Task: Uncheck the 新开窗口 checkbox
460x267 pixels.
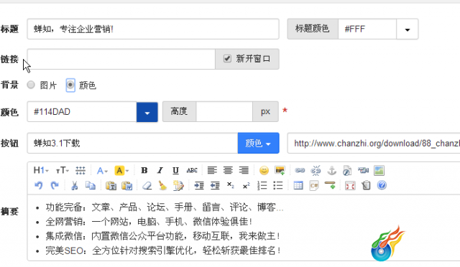Action: (227, 59)
